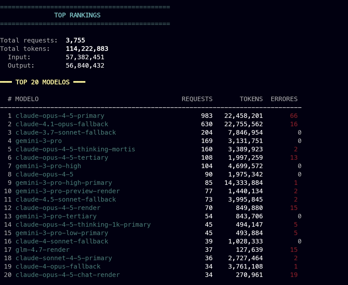Click the red error count 16

pyautogui.click(x=294, y=124)
